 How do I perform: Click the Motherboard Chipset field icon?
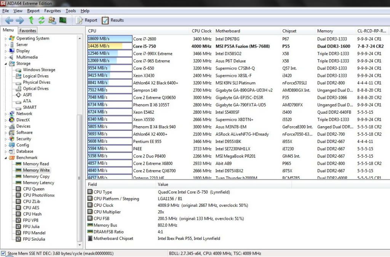(x=90, y=238)
